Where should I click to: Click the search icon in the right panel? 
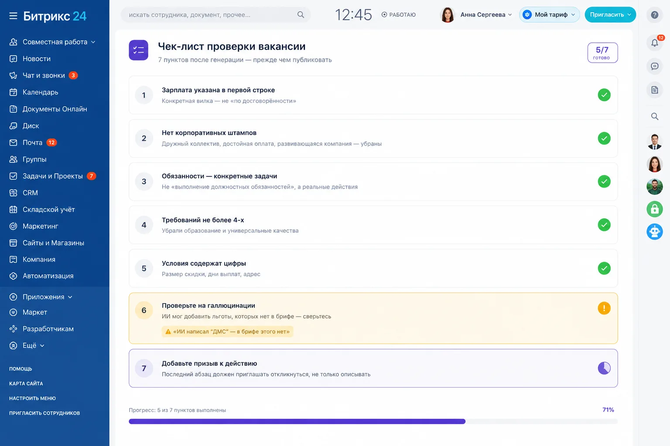click(654, 116)
